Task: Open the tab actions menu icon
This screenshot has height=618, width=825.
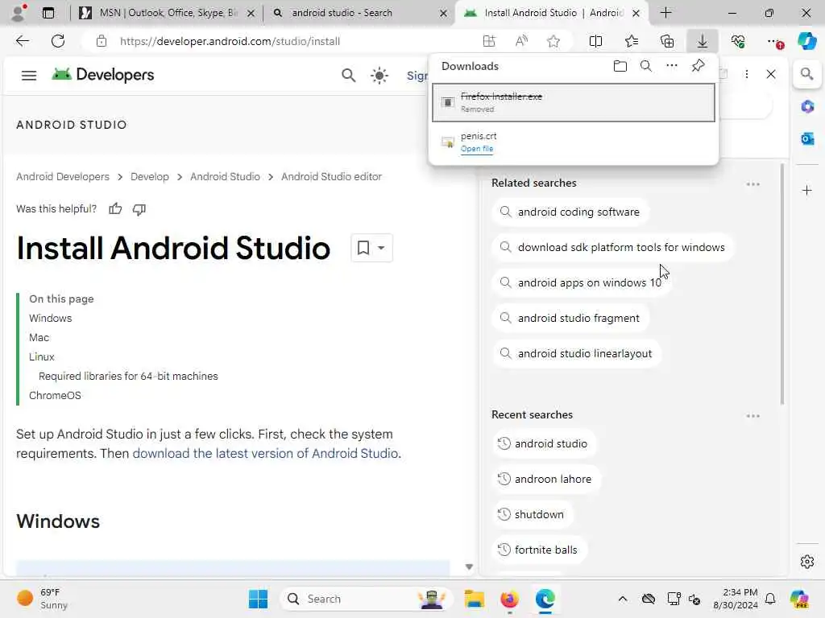Action: tap(48, 13)
